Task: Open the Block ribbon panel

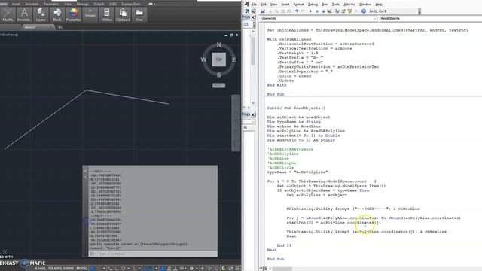Action: (57, 15)
